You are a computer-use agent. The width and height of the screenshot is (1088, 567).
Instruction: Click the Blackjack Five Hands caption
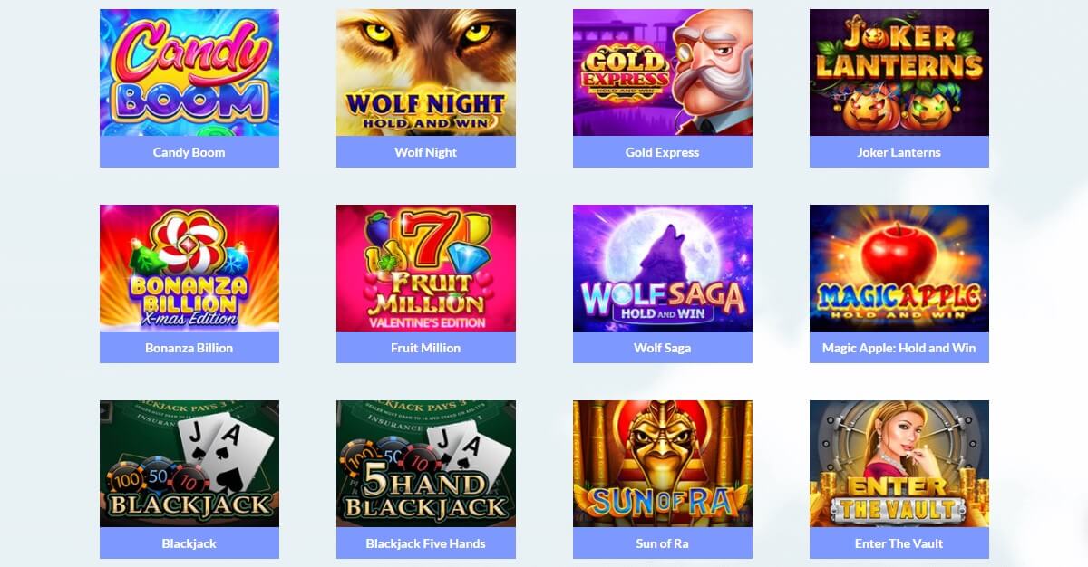426,543
